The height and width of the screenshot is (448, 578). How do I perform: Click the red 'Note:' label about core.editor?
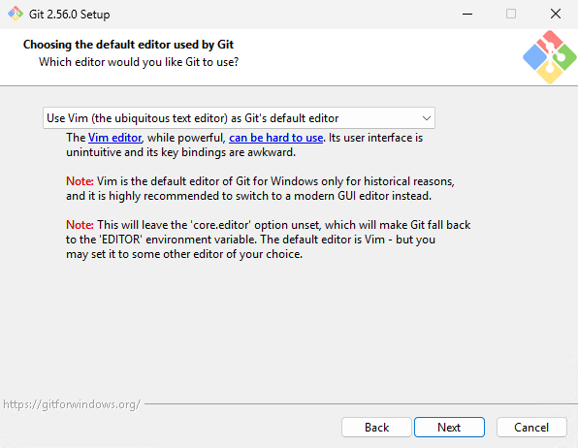pyautogui.click(x=80, y=225)
